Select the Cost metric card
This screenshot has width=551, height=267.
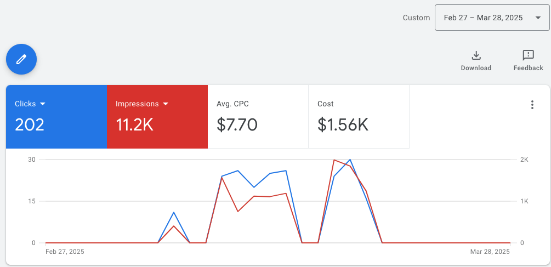359,117
